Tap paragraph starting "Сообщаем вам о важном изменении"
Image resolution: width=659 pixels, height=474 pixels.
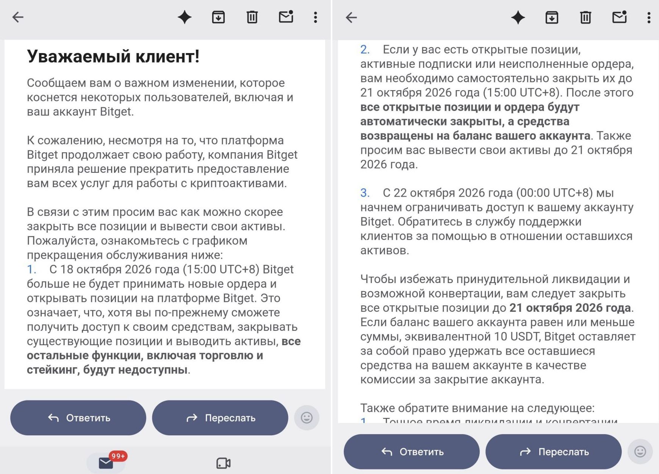160,97
